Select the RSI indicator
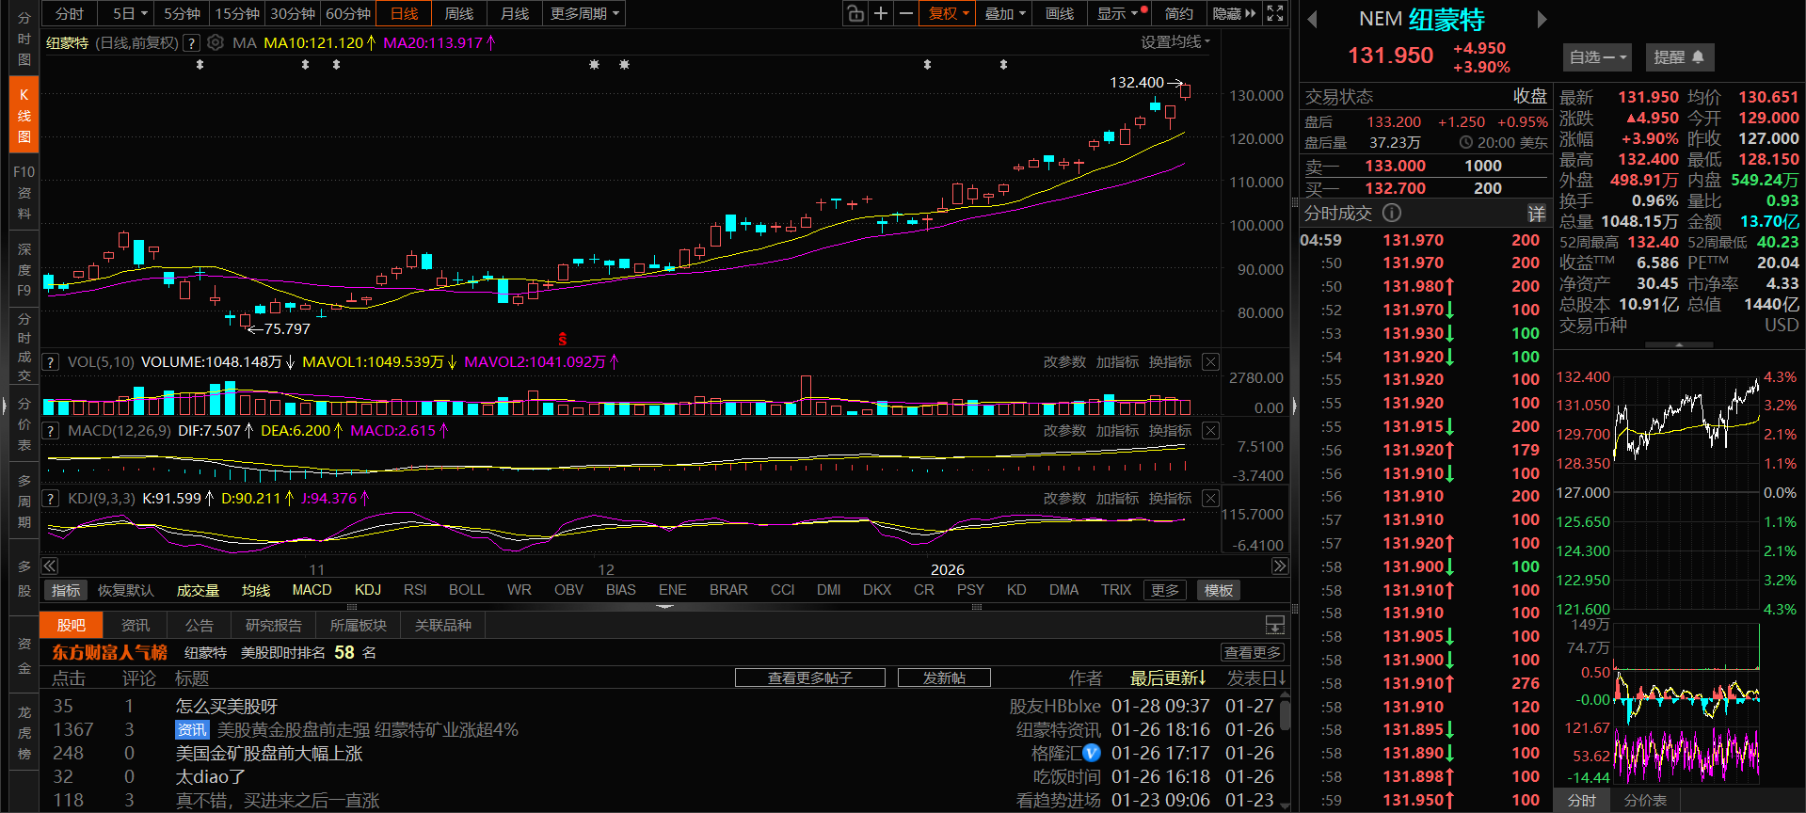1806x813 pixels. click(x=415, y=590)
